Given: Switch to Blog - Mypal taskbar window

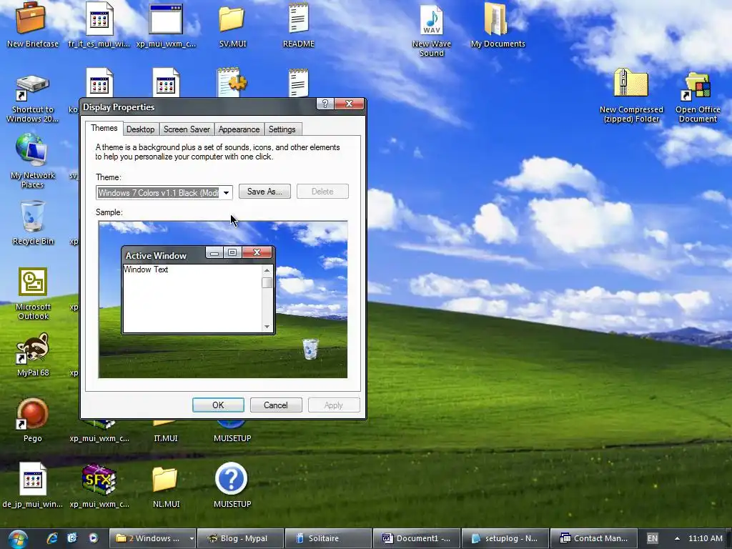Looking at the screenshot, I should tap(240, 538).
